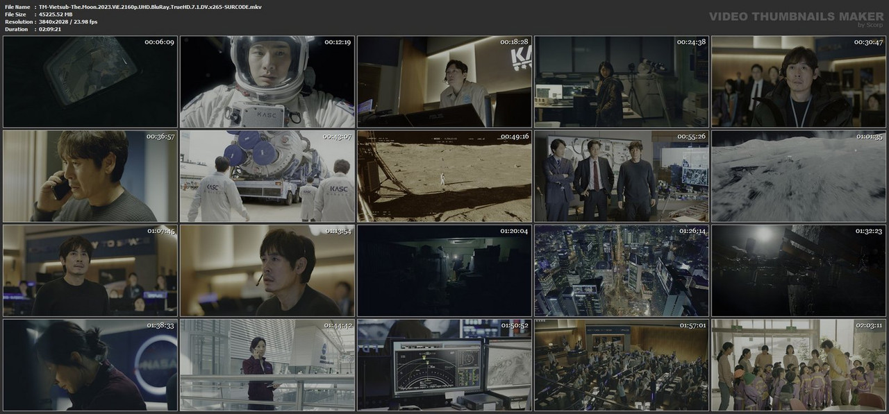Click the thumbnail stamped 01:44:42

(267, 365)
